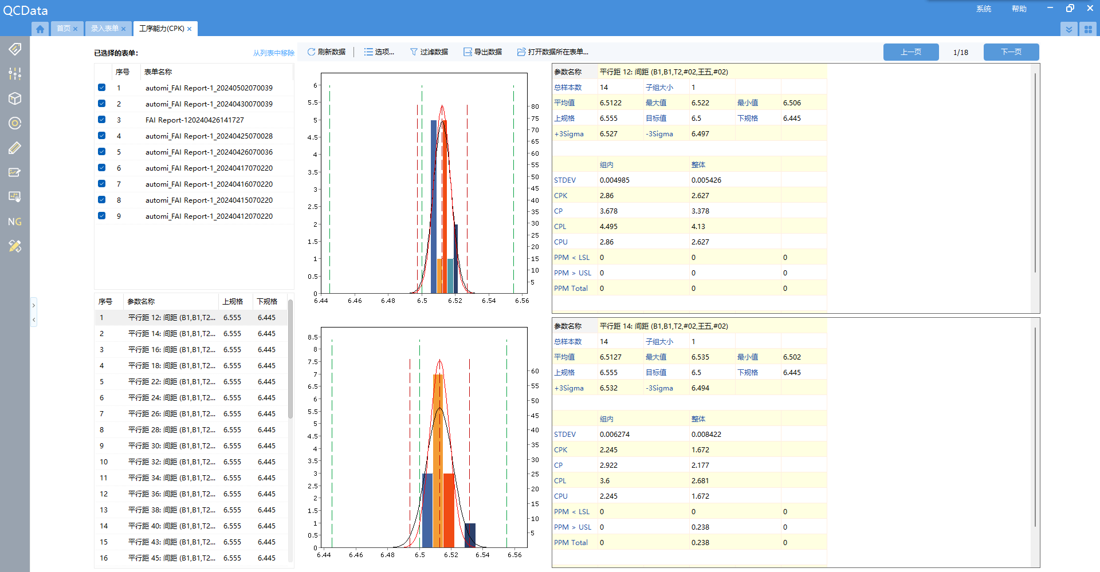Toggle checkbox for report row 9
This screenshot has width=1100, height=572.
tap(102, 216)
